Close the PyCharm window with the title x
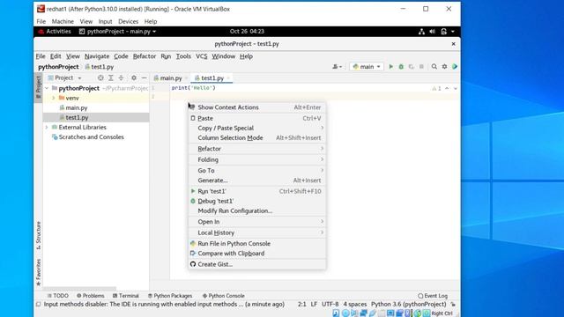Screen dimensions: 564x317 pos(453,44)
